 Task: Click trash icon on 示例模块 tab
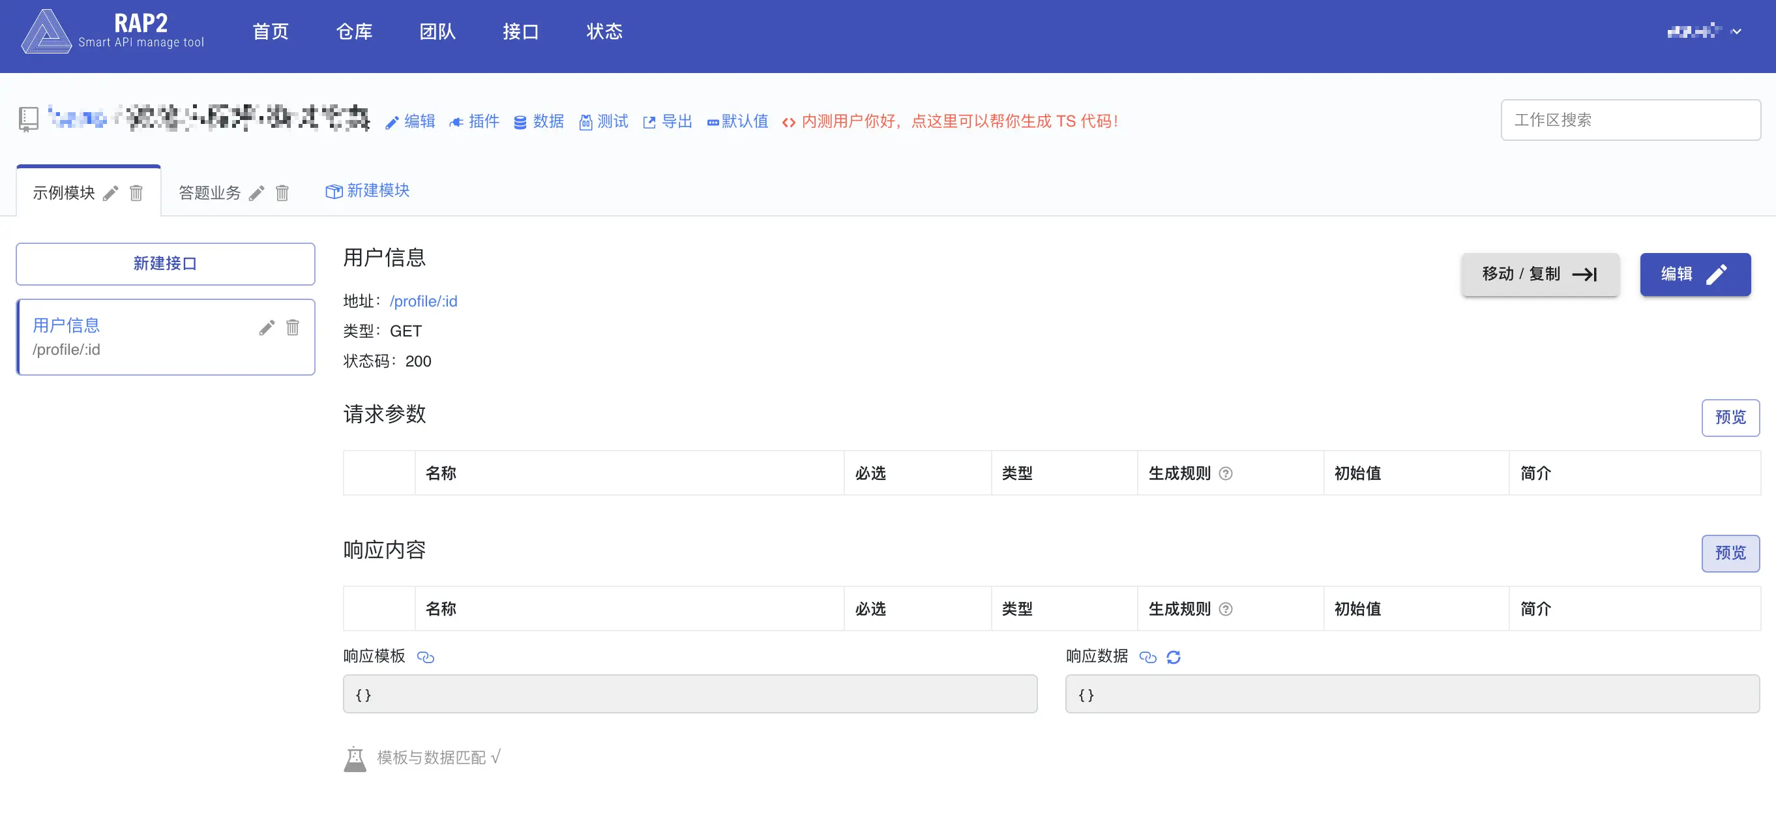(x=136, y=193)
